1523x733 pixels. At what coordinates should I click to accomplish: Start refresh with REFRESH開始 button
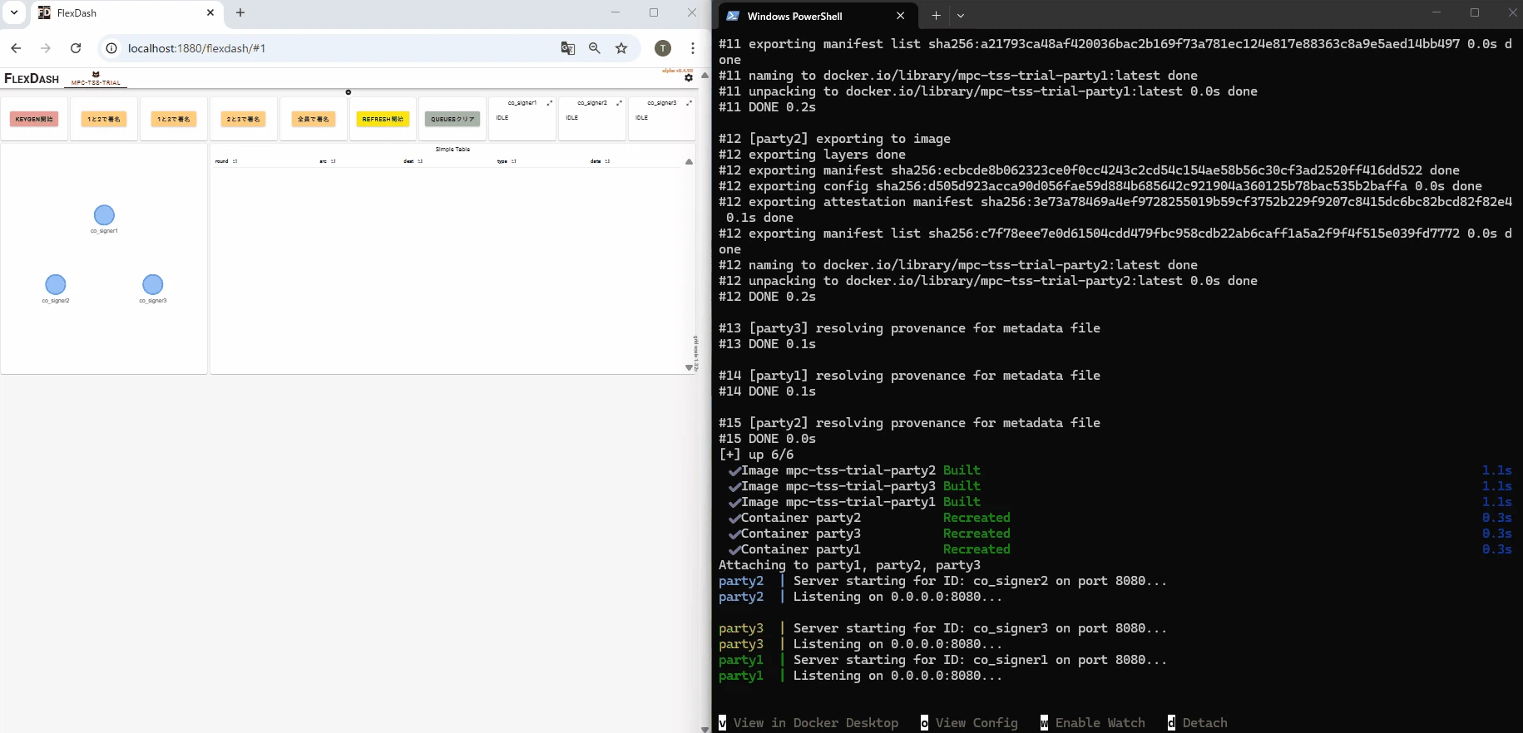click(x=383, y=119)
